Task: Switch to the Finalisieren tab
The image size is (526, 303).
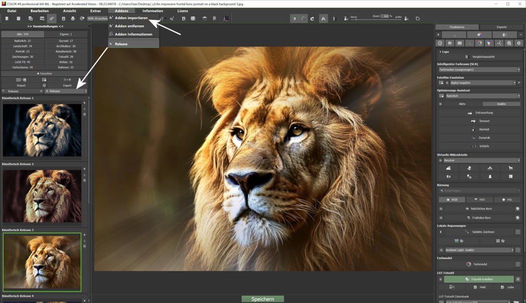Action: tap(457, 27)
